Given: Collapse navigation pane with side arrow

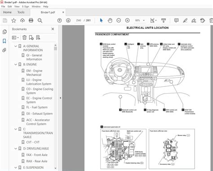Looking at the screenshot, I should click(x=60, y=98).
